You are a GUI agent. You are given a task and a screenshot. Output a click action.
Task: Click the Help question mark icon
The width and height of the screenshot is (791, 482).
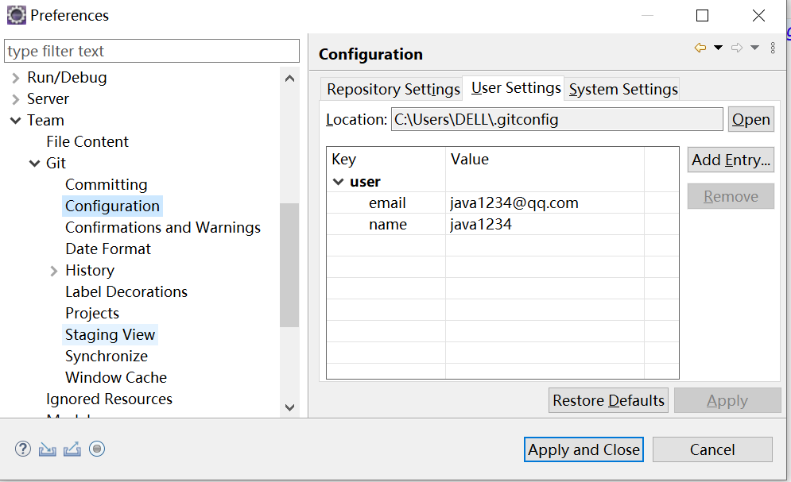point(22,449)
